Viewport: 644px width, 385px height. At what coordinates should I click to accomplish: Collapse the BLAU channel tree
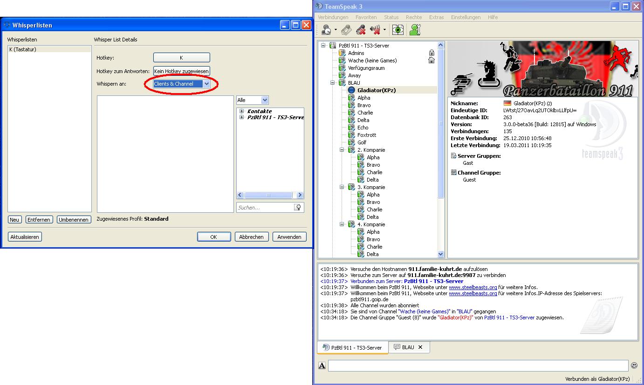click(333, 83)
